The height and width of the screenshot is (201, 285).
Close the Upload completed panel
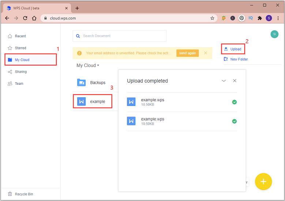pos(235,81)
